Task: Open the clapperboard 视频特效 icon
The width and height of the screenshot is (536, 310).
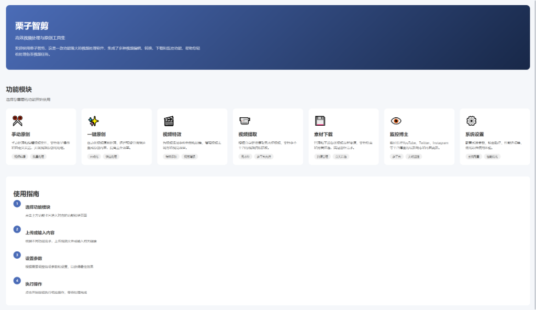Action: 169,121
